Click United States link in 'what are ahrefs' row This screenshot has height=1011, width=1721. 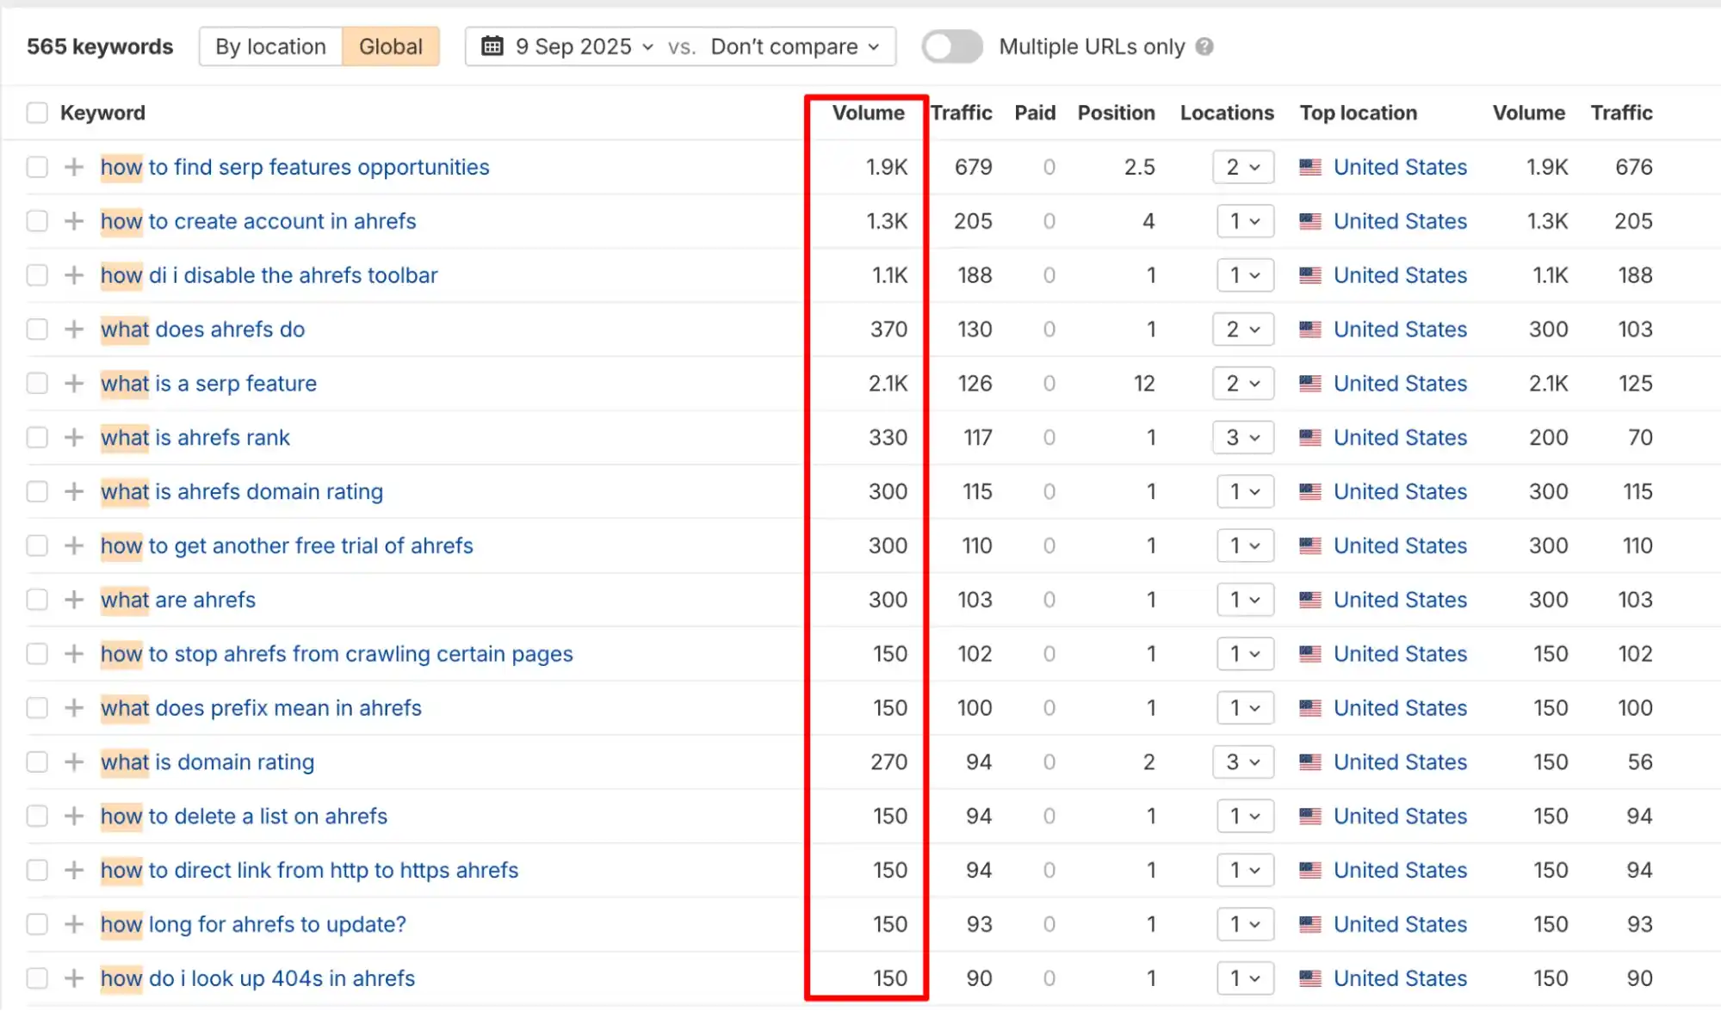tap(1400, 600)
